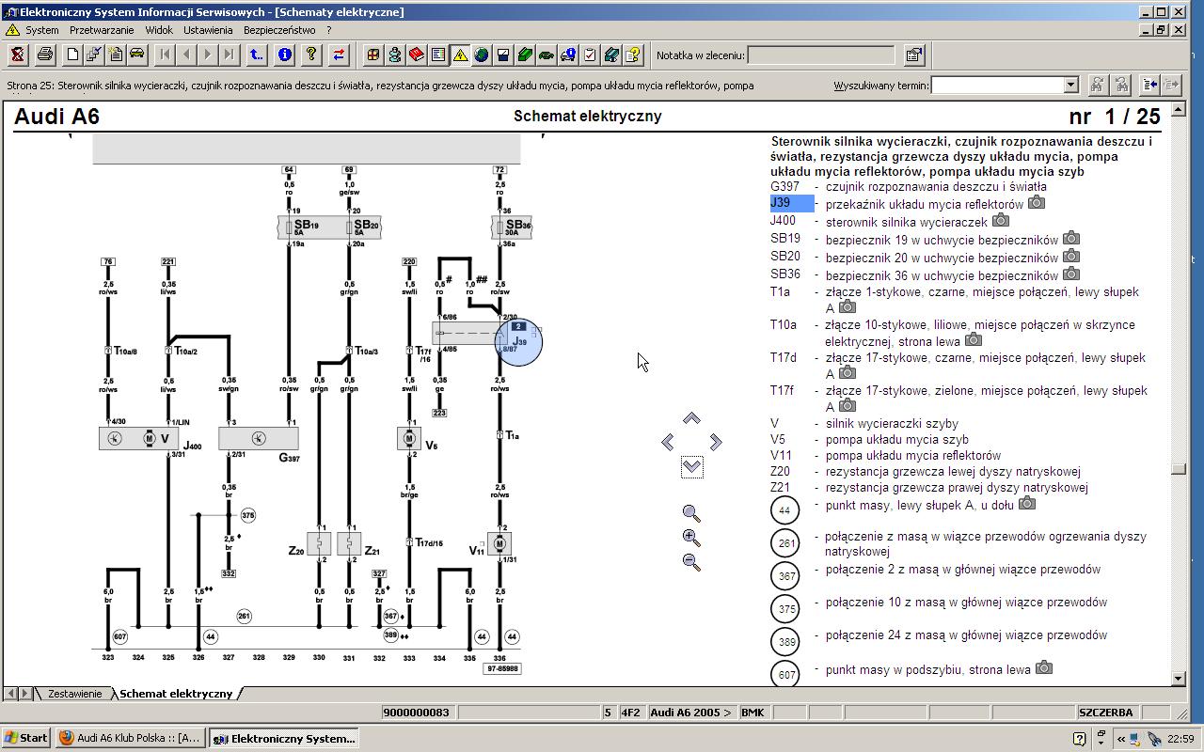Screen dimensions: 1204x752
Task: Jump to the last page with the toolbar arrow
Action: click(229, 55)
